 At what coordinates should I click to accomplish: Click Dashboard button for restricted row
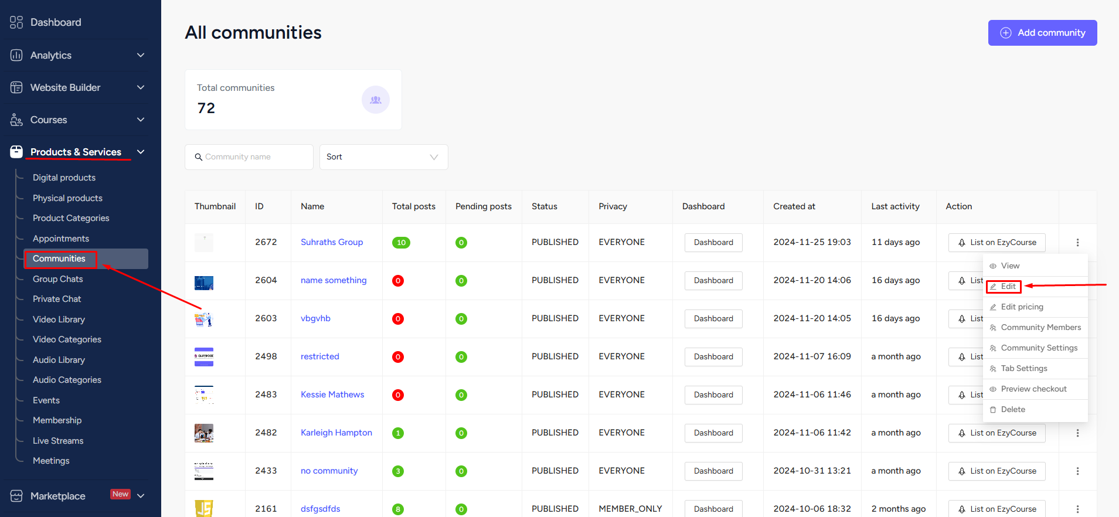coord(713,357)
